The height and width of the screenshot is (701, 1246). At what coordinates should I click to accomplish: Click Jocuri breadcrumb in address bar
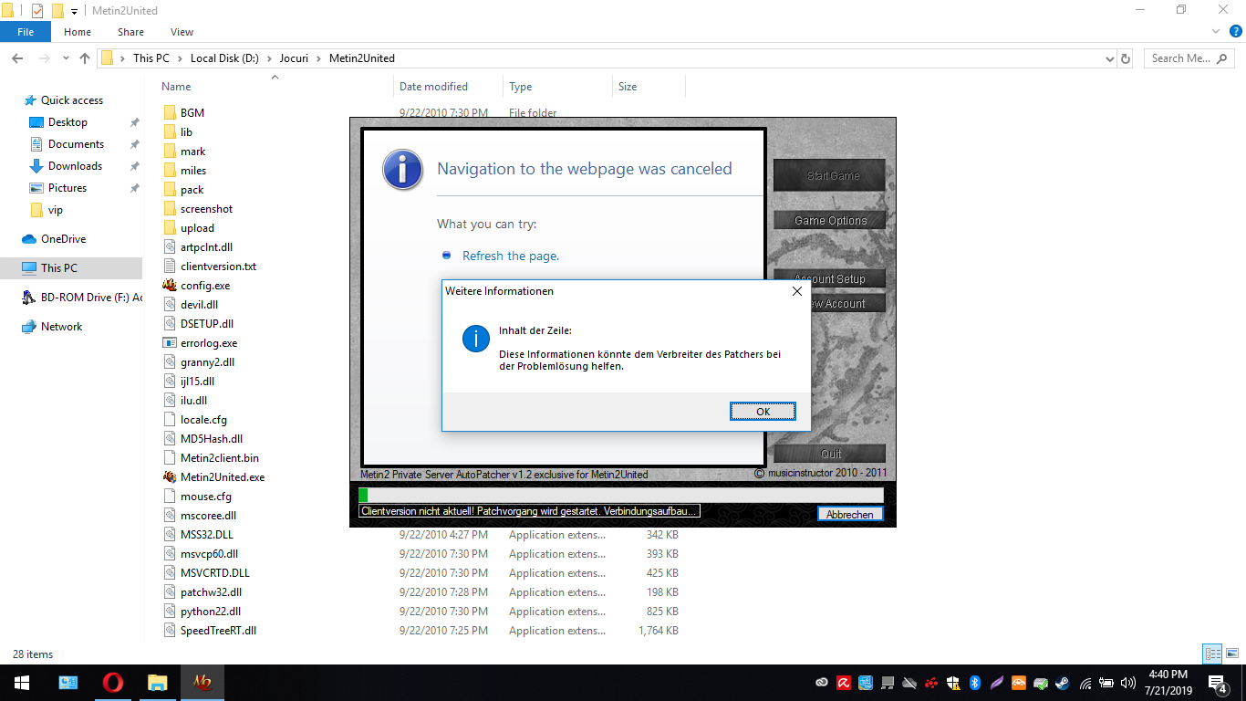click(x=294, y=58)
